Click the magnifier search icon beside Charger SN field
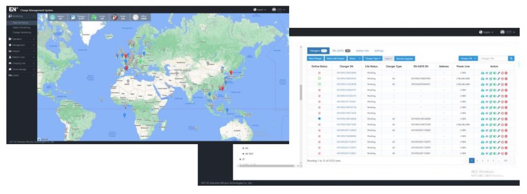The width and height of the screenshot is (527, 194). coord(511,59)
